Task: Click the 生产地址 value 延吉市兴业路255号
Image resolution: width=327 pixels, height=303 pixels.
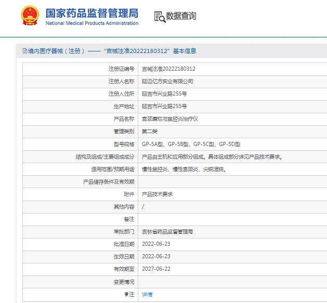Action: coord(164,107)
